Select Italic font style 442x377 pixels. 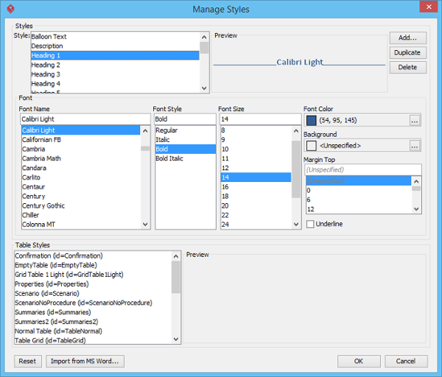185,140
